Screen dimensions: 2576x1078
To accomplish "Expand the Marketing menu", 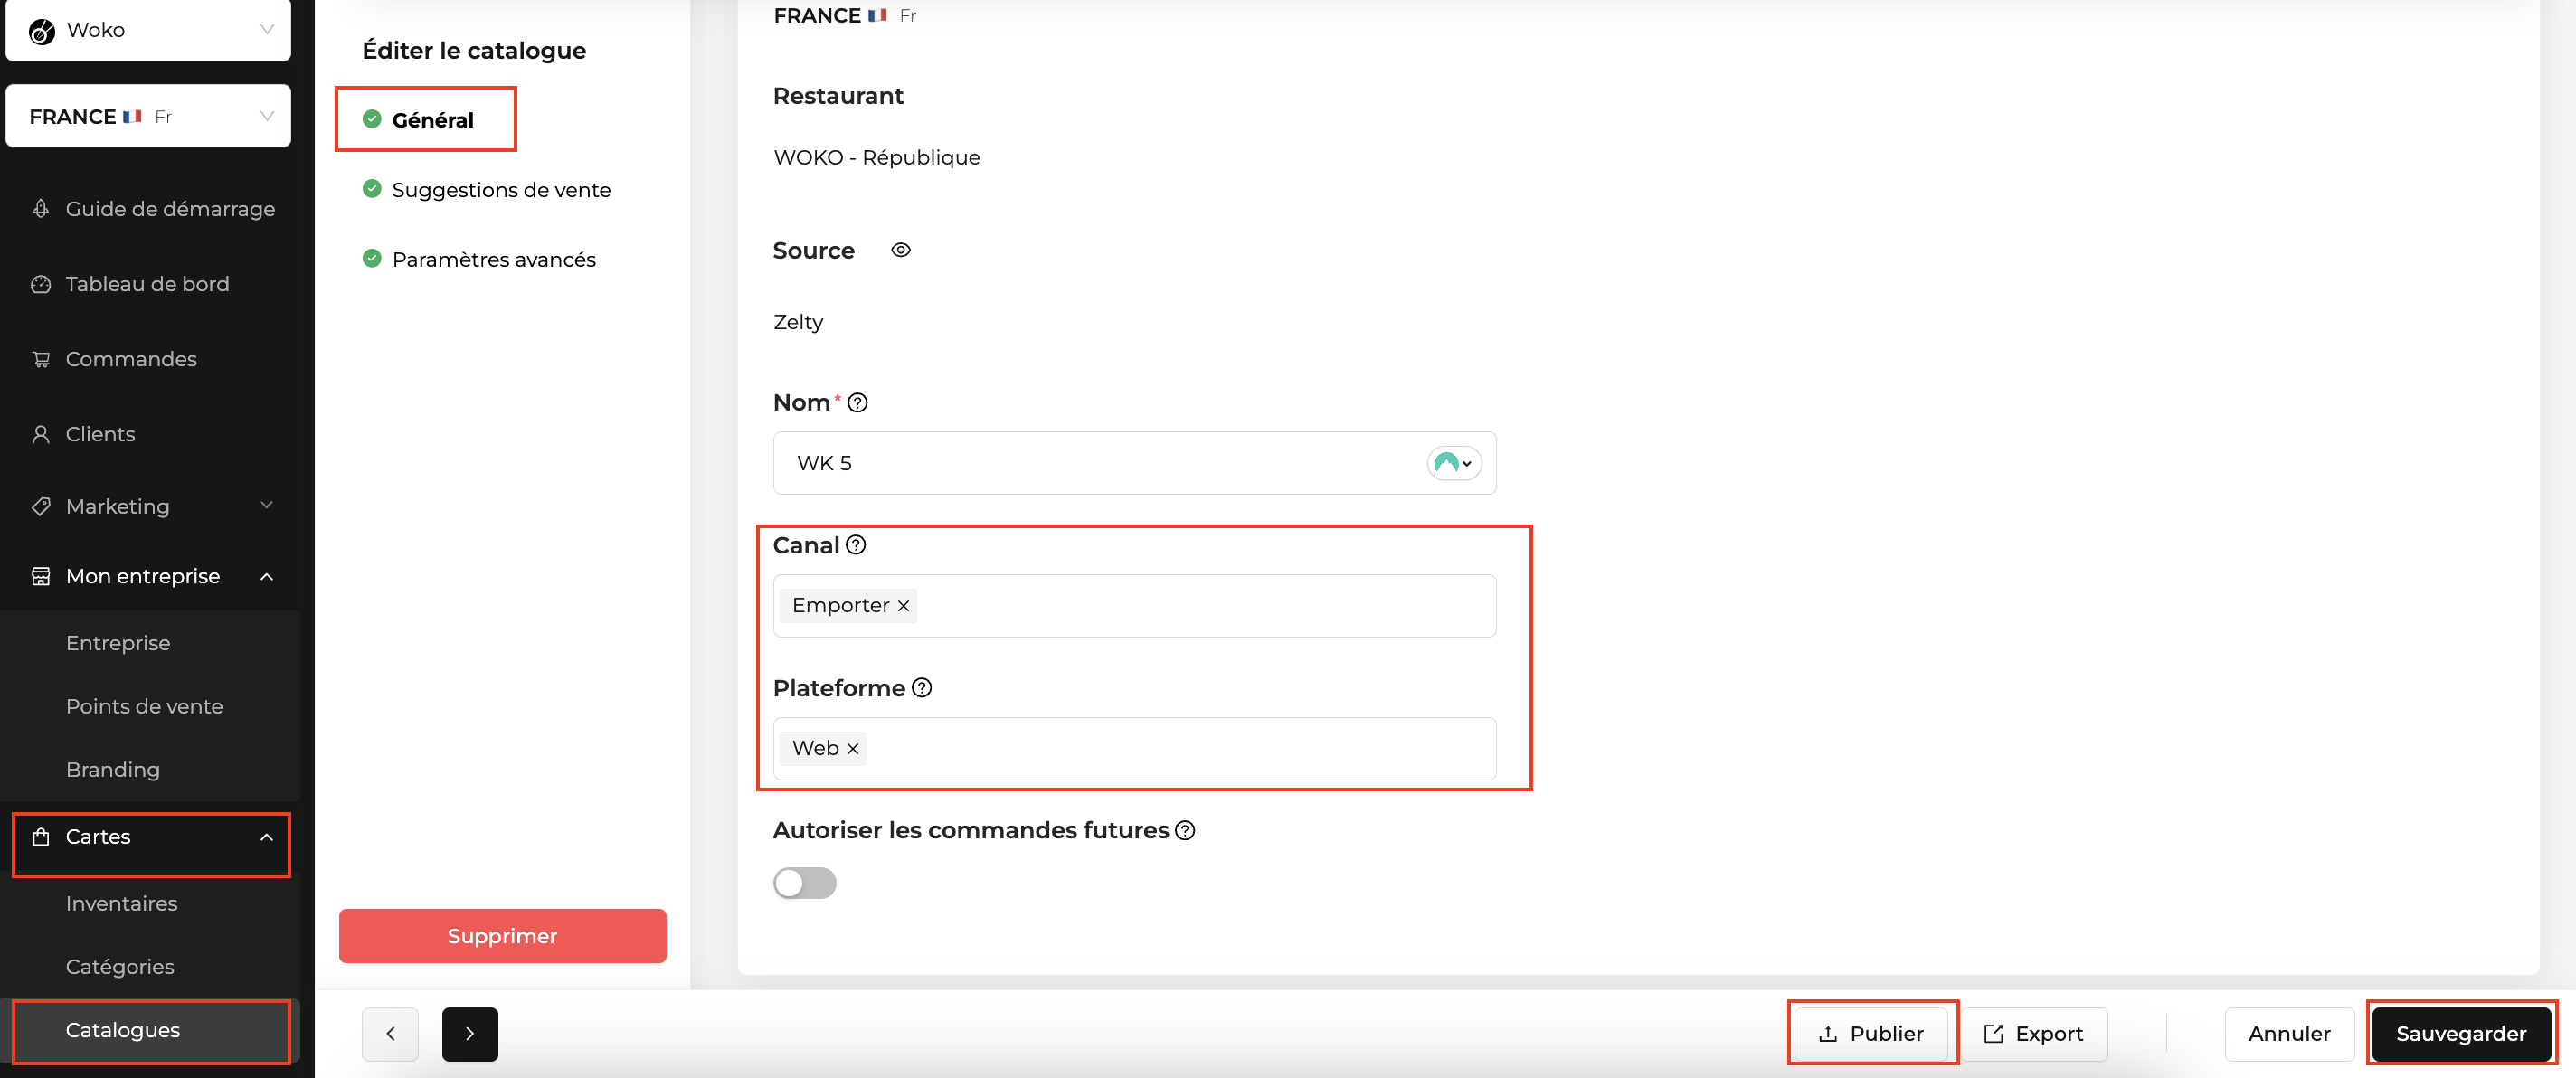I will click(152, 506).
